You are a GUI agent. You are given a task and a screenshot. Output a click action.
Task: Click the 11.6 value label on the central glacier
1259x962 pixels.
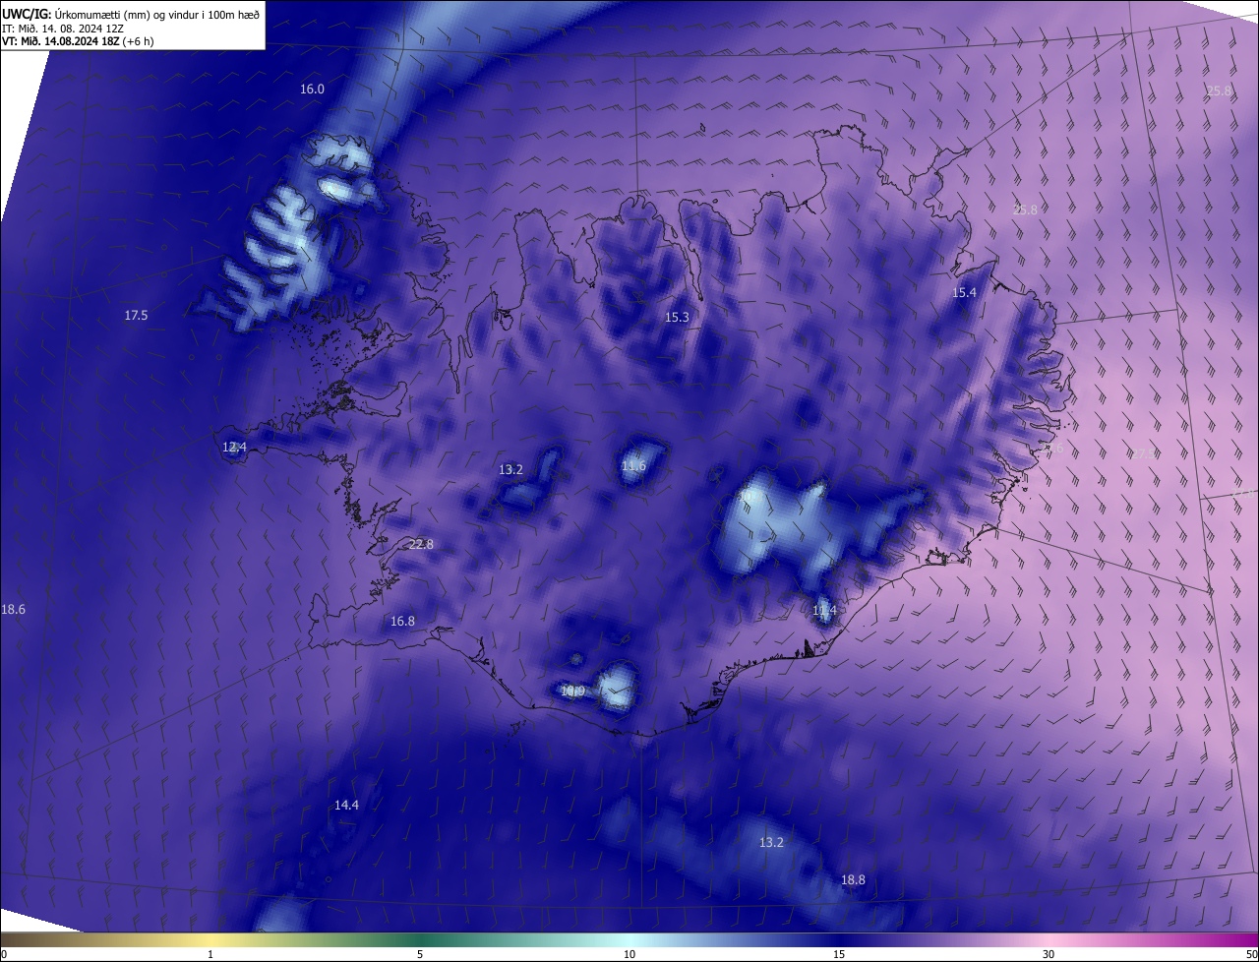pos(633,465)
